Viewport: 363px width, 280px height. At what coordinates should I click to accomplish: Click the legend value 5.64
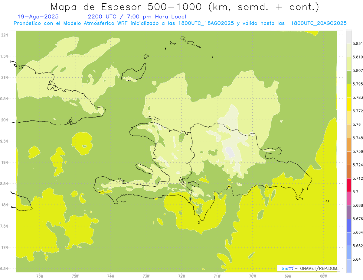coord(357,259)
